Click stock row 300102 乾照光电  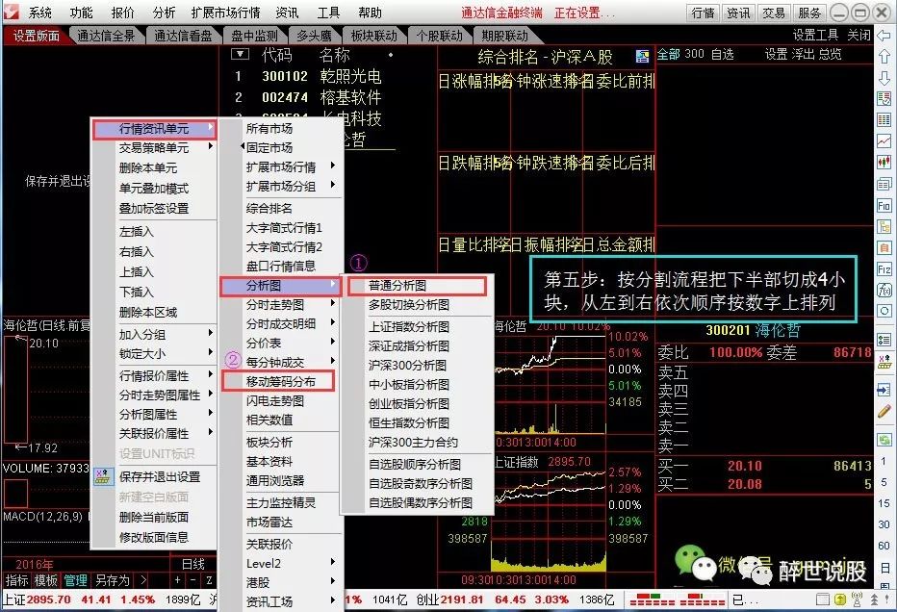coord(309,76)
